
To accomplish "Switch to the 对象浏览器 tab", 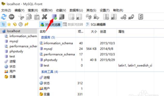I will click(x=51, y=24).
